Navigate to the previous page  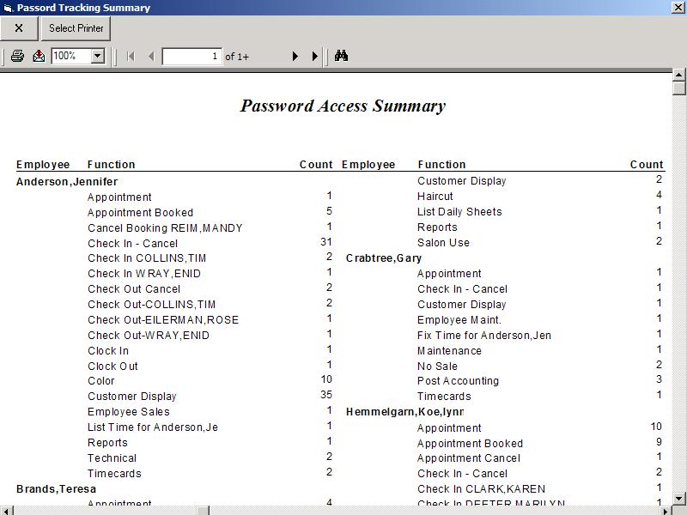pos(151,56)
